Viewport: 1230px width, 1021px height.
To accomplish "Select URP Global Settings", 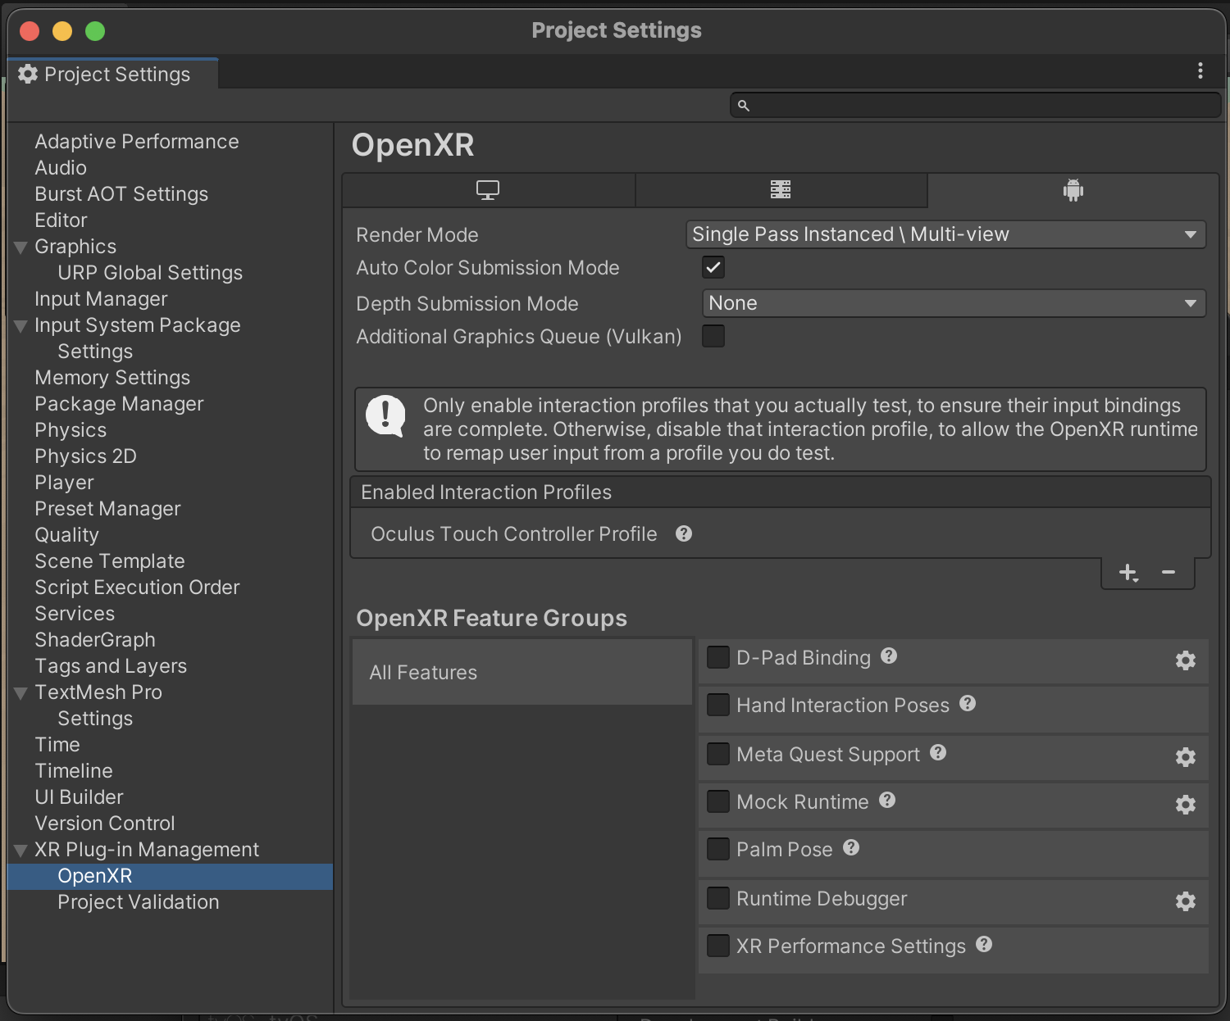I will [150, 273].
